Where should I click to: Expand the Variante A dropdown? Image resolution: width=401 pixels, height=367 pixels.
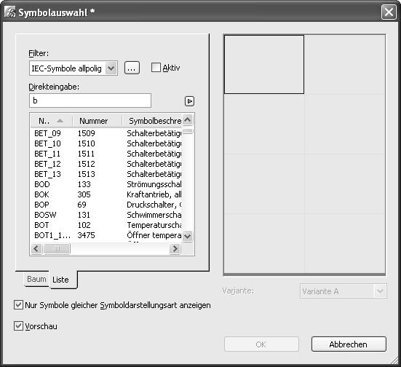381,291
